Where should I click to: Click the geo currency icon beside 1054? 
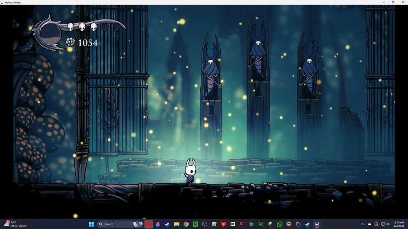coord(70,42)
